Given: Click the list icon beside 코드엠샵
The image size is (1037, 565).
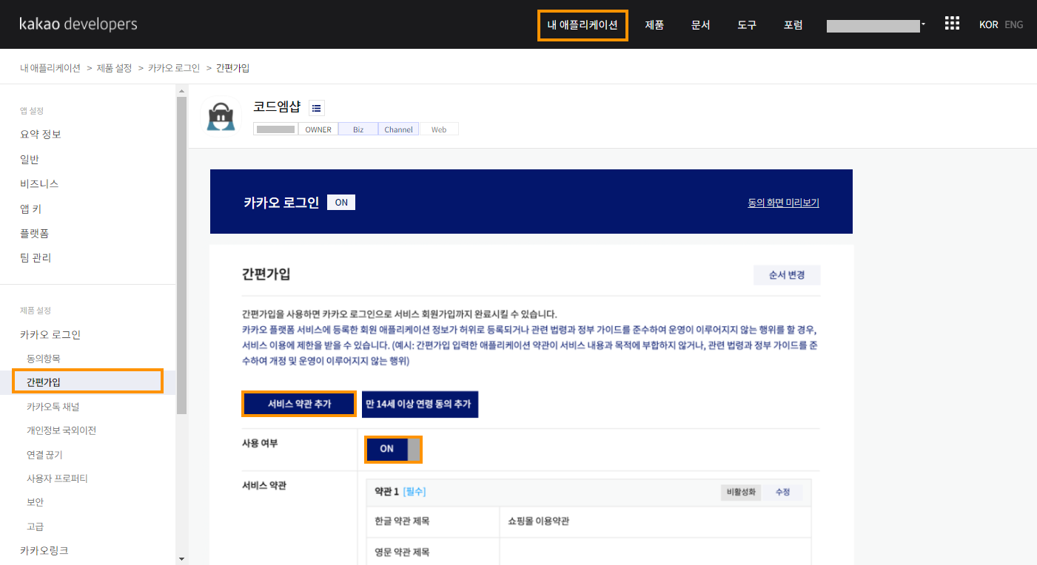Looking at the screenshot, I should [x=317, y=108].
